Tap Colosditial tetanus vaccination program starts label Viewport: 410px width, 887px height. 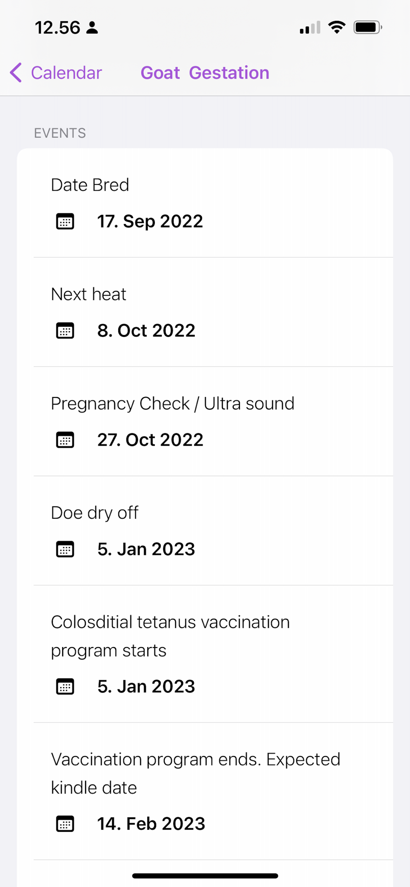(170, 636)
